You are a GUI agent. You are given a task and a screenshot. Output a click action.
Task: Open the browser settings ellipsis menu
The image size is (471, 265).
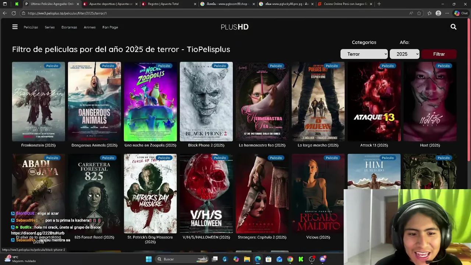pos(447,13)
